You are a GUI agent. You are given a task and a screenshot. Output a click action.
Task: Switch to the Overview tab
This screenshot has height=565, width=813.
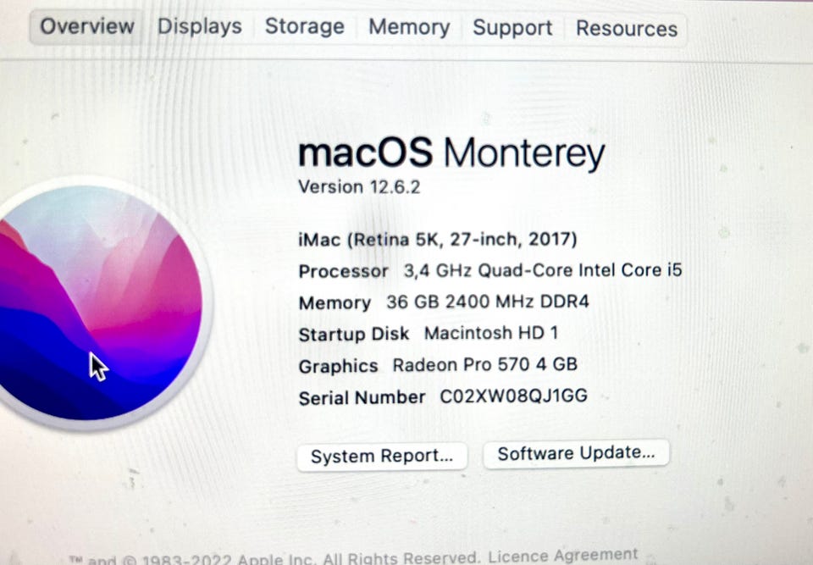[87, 27]
